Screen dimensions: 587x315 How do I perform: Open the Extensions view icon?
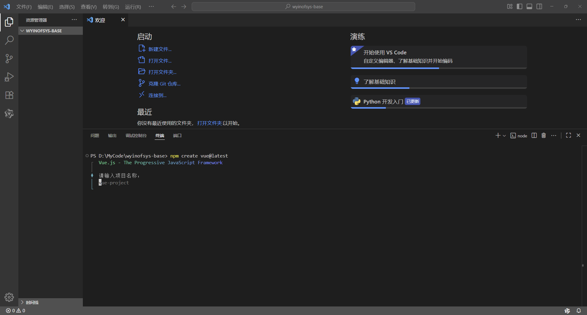pyautogui.click(x=9, y=95)
